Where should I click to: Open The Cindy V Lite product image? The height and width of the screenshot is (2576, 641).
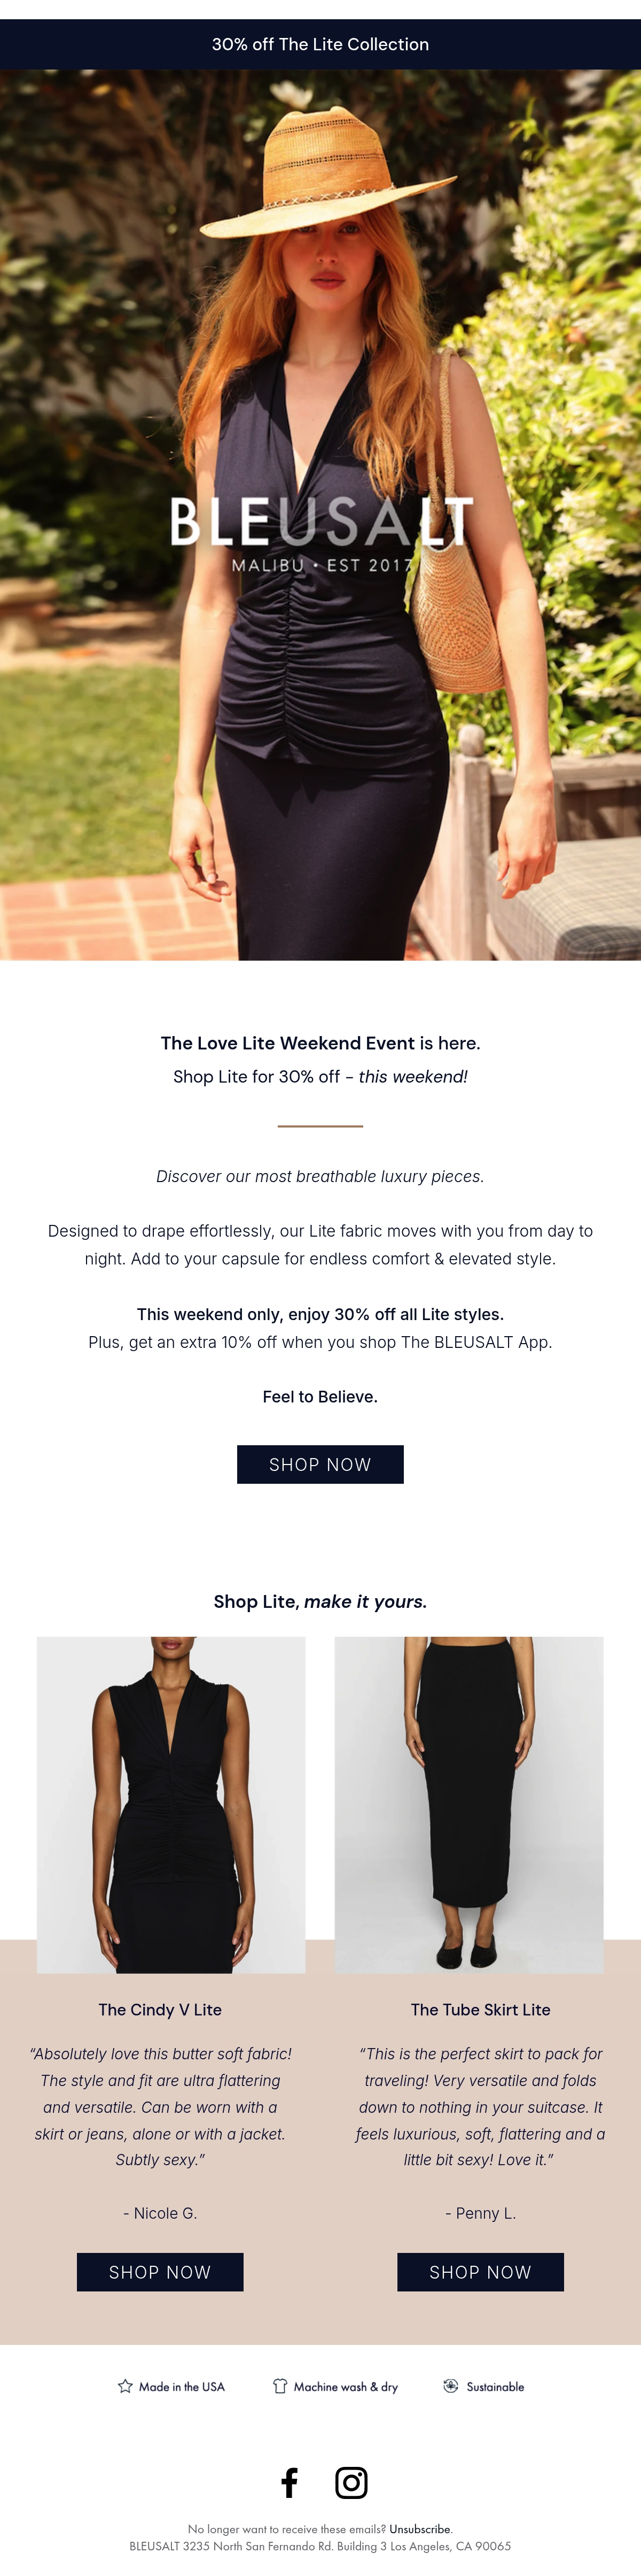[171, 1804]
